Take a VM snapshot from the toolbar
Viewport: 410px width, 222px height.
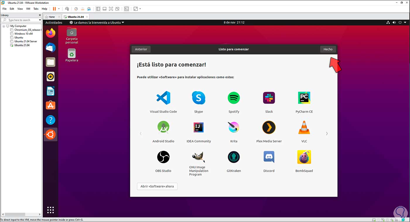(76, 9)
